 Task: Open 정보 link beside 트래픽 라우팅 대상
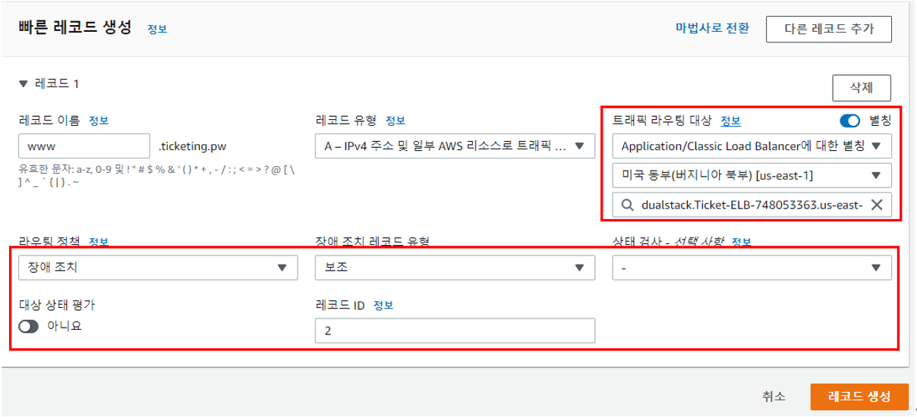pos(730,121)
